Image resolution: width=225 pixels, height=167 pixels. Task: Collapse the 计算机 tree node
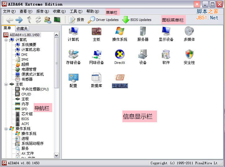tap(6, 40)
